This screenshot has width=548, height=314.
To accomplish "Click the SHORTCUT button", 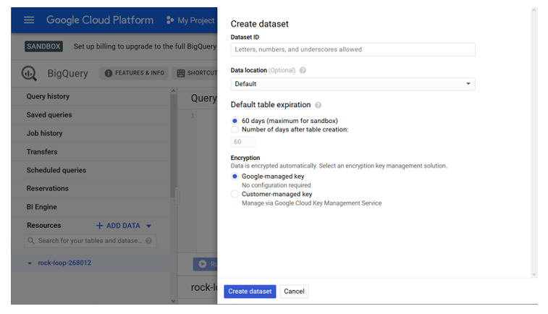I will coord(195,73).
